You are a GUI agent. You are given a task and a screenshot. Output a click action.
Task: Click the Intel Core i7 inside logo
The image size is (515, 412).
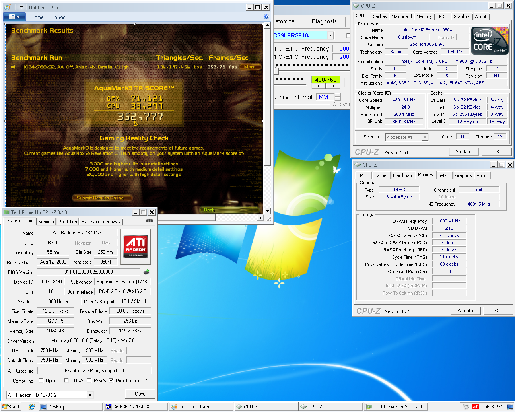(490, 41)
